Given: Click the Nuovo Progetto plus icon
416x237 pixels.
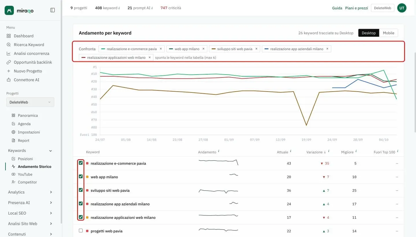Looking at the screenshot, I should click(x=9, y=71).
